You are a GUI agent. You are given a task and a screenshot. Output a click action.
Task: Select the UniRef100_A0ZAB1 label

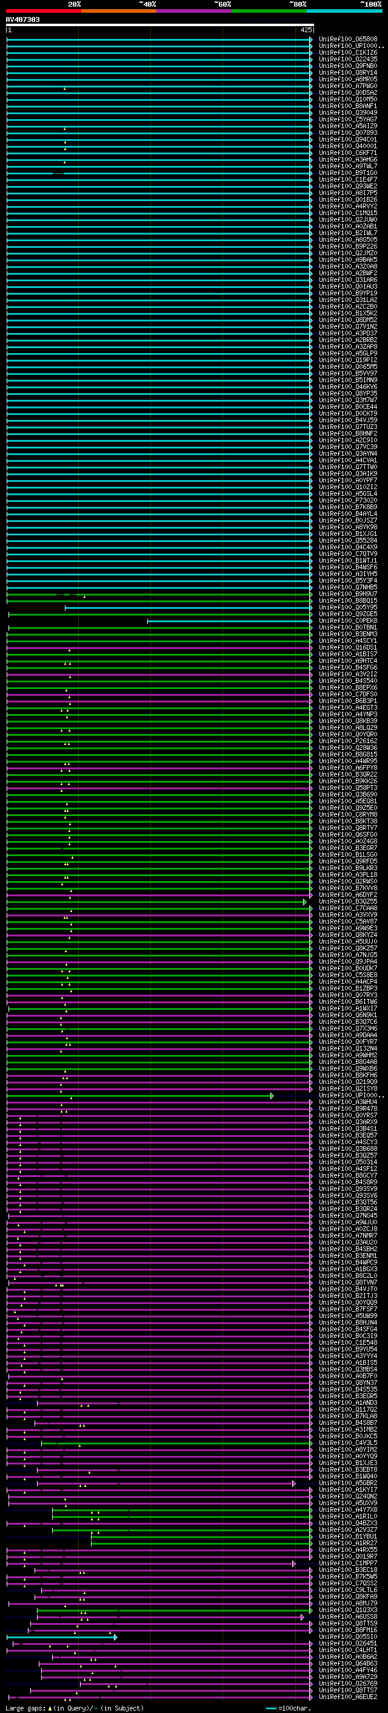pos(348,226)
